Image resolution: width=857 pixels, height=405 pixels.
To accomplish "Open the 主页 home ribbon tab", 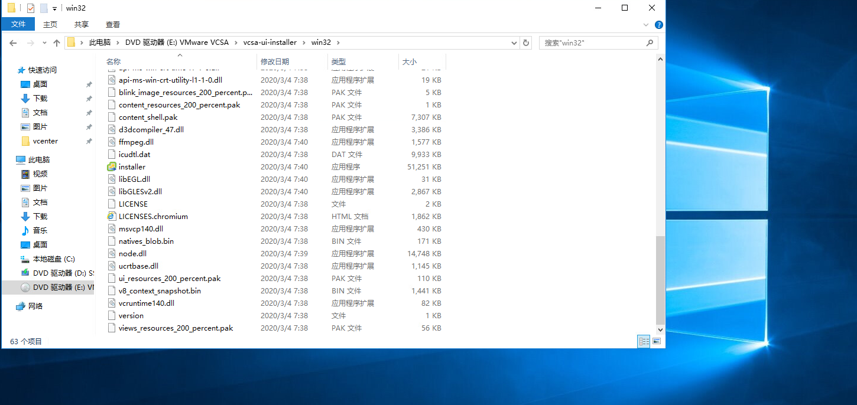I will [50, 24].
